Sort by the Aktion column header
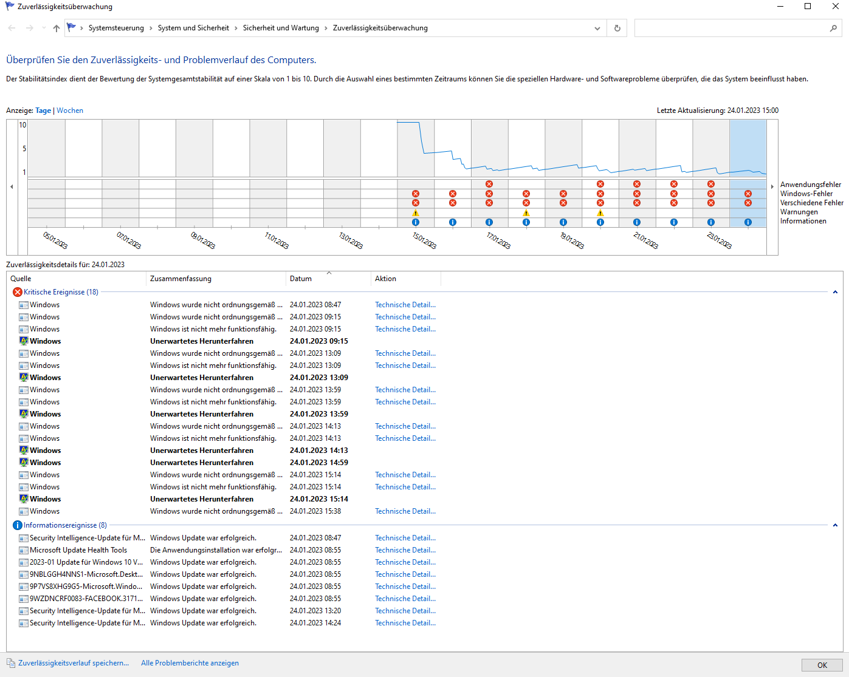 (406, 279)
